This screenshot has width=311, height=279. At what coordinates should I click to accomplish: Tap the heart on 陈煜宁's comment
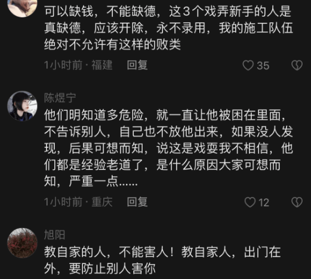pos(250,202)
